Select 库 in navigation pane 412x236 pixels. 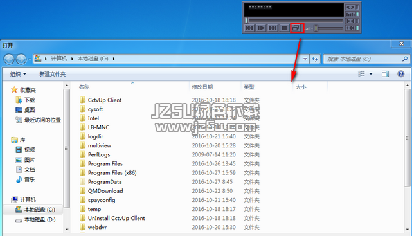(x=19, y=140)
